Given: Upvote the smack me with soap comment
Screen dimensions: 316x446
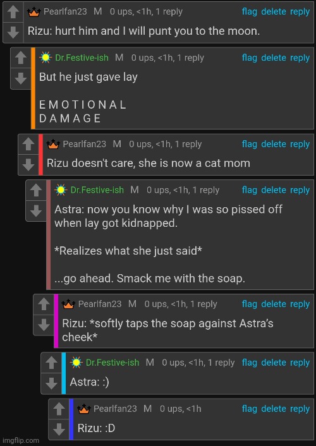Looking at the screenshot, I should (x=36, y=190).
